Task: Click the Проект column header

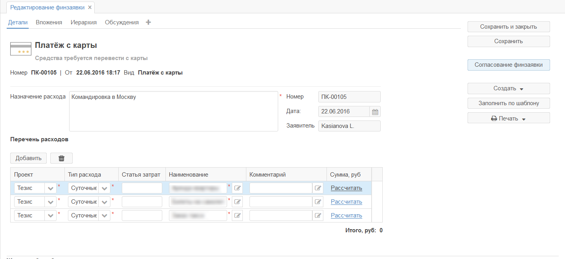Action: 37,175
